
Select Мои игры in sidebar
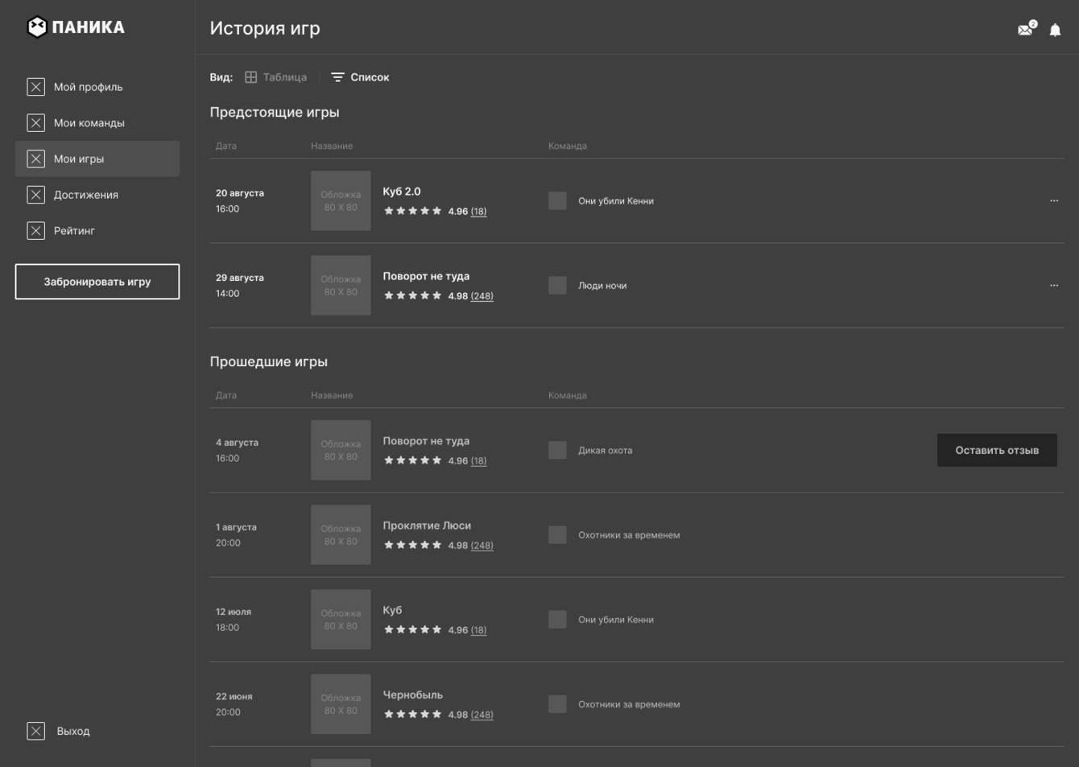tap(79, 159)
